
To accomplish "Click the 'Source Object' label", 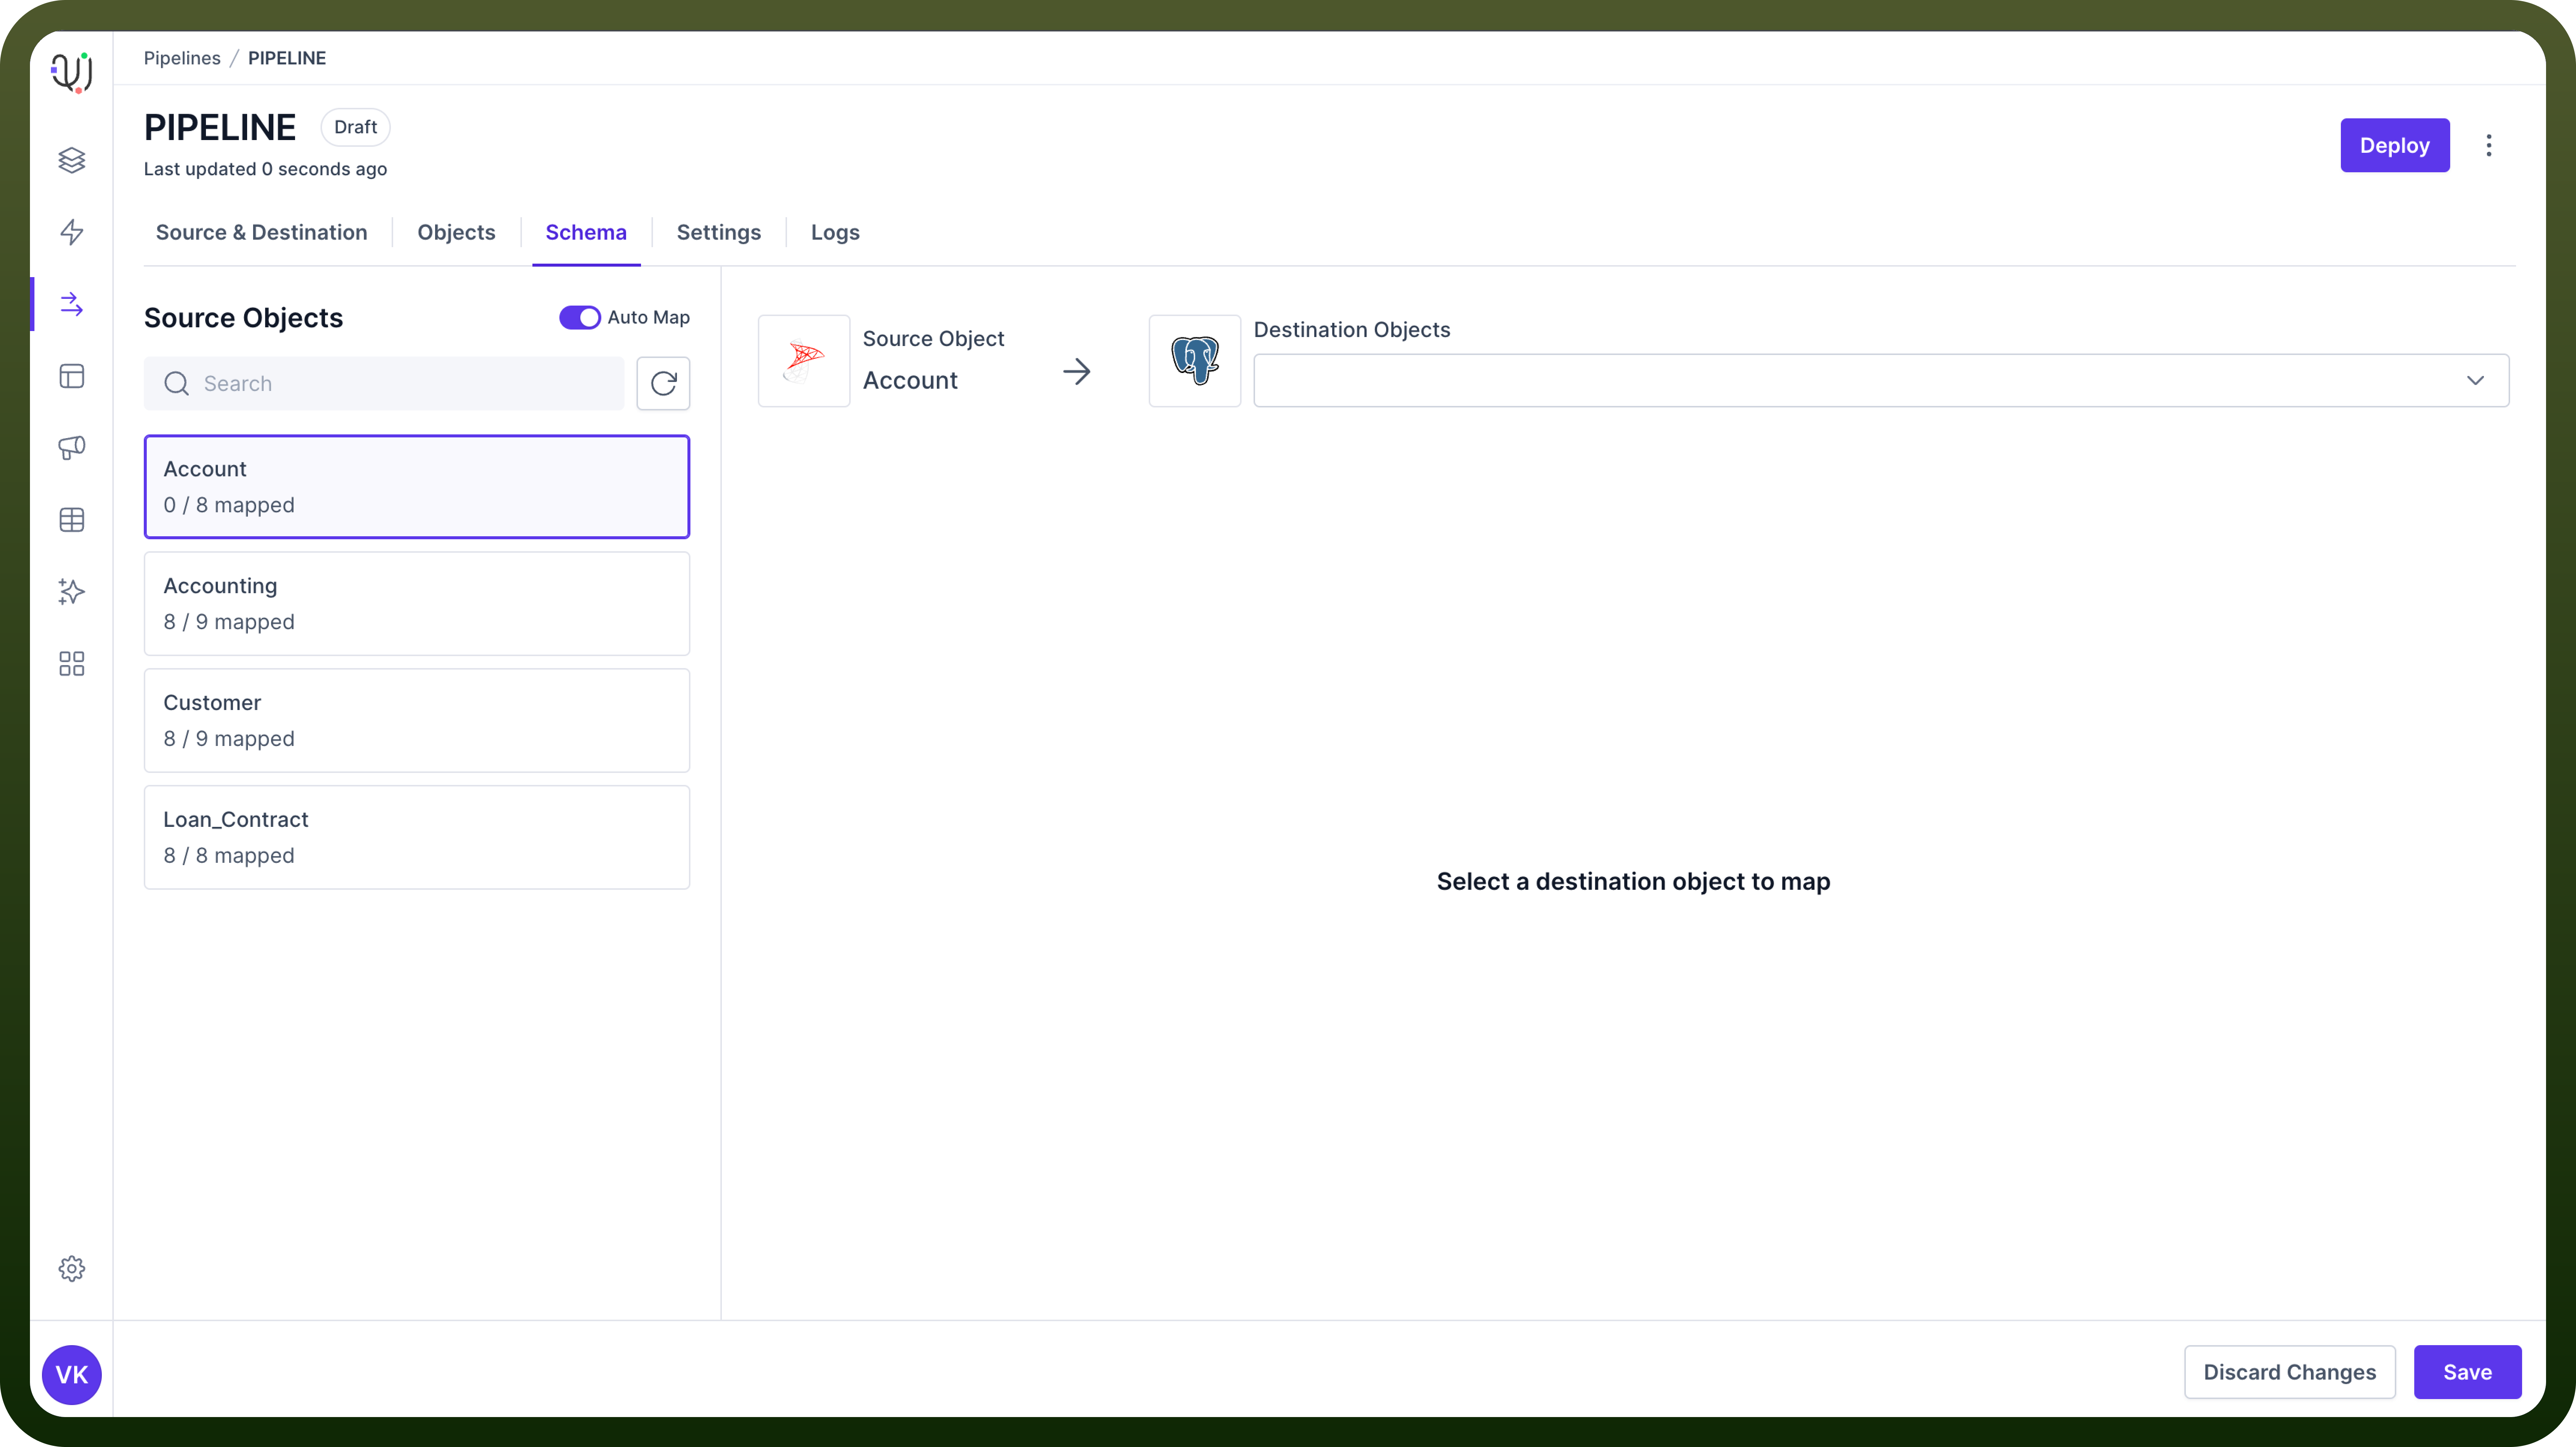I will pos(934,339).
